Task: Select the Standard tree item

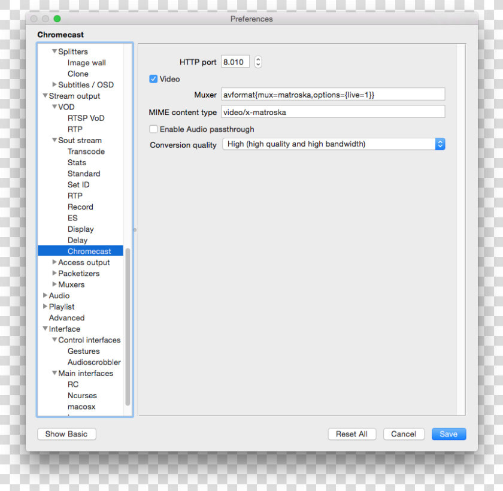Action: (x=84, y=174)
